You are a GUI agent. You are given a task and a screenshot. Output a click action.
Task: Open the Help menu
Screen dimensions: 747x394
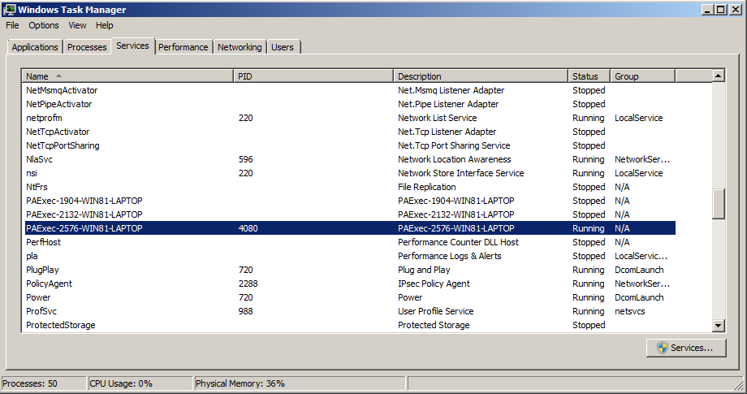(x=104, y=26)
